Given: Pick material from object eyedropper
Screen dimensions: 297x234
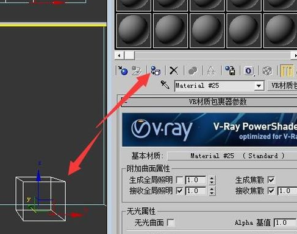Looking at the screenshot, I should tap(165, 84).
